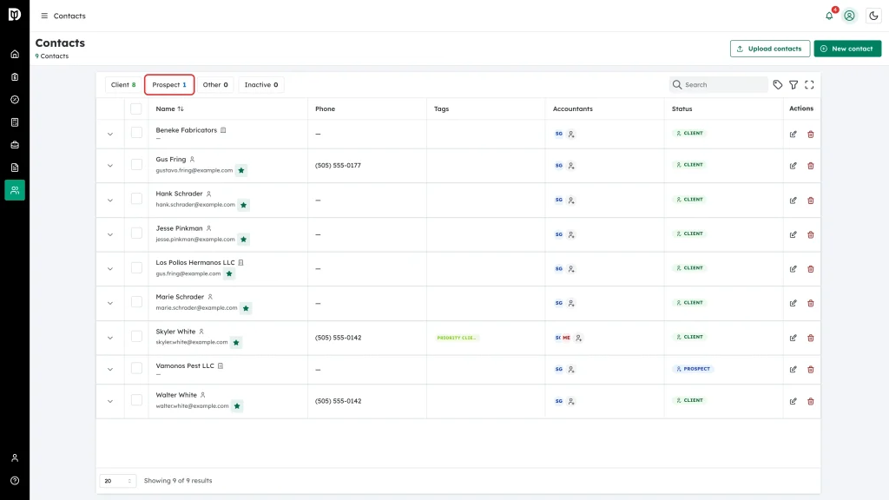Edit the Walter White contact

[x=794, y=401]
